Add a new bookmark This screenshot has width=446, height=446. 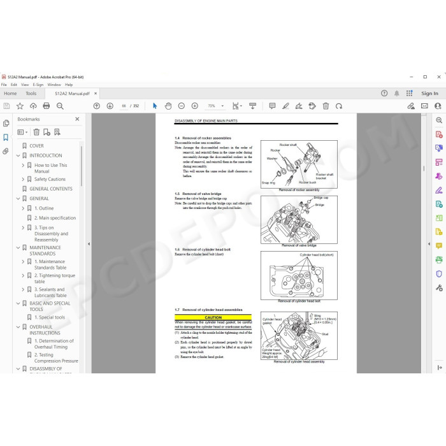point(47,133)
